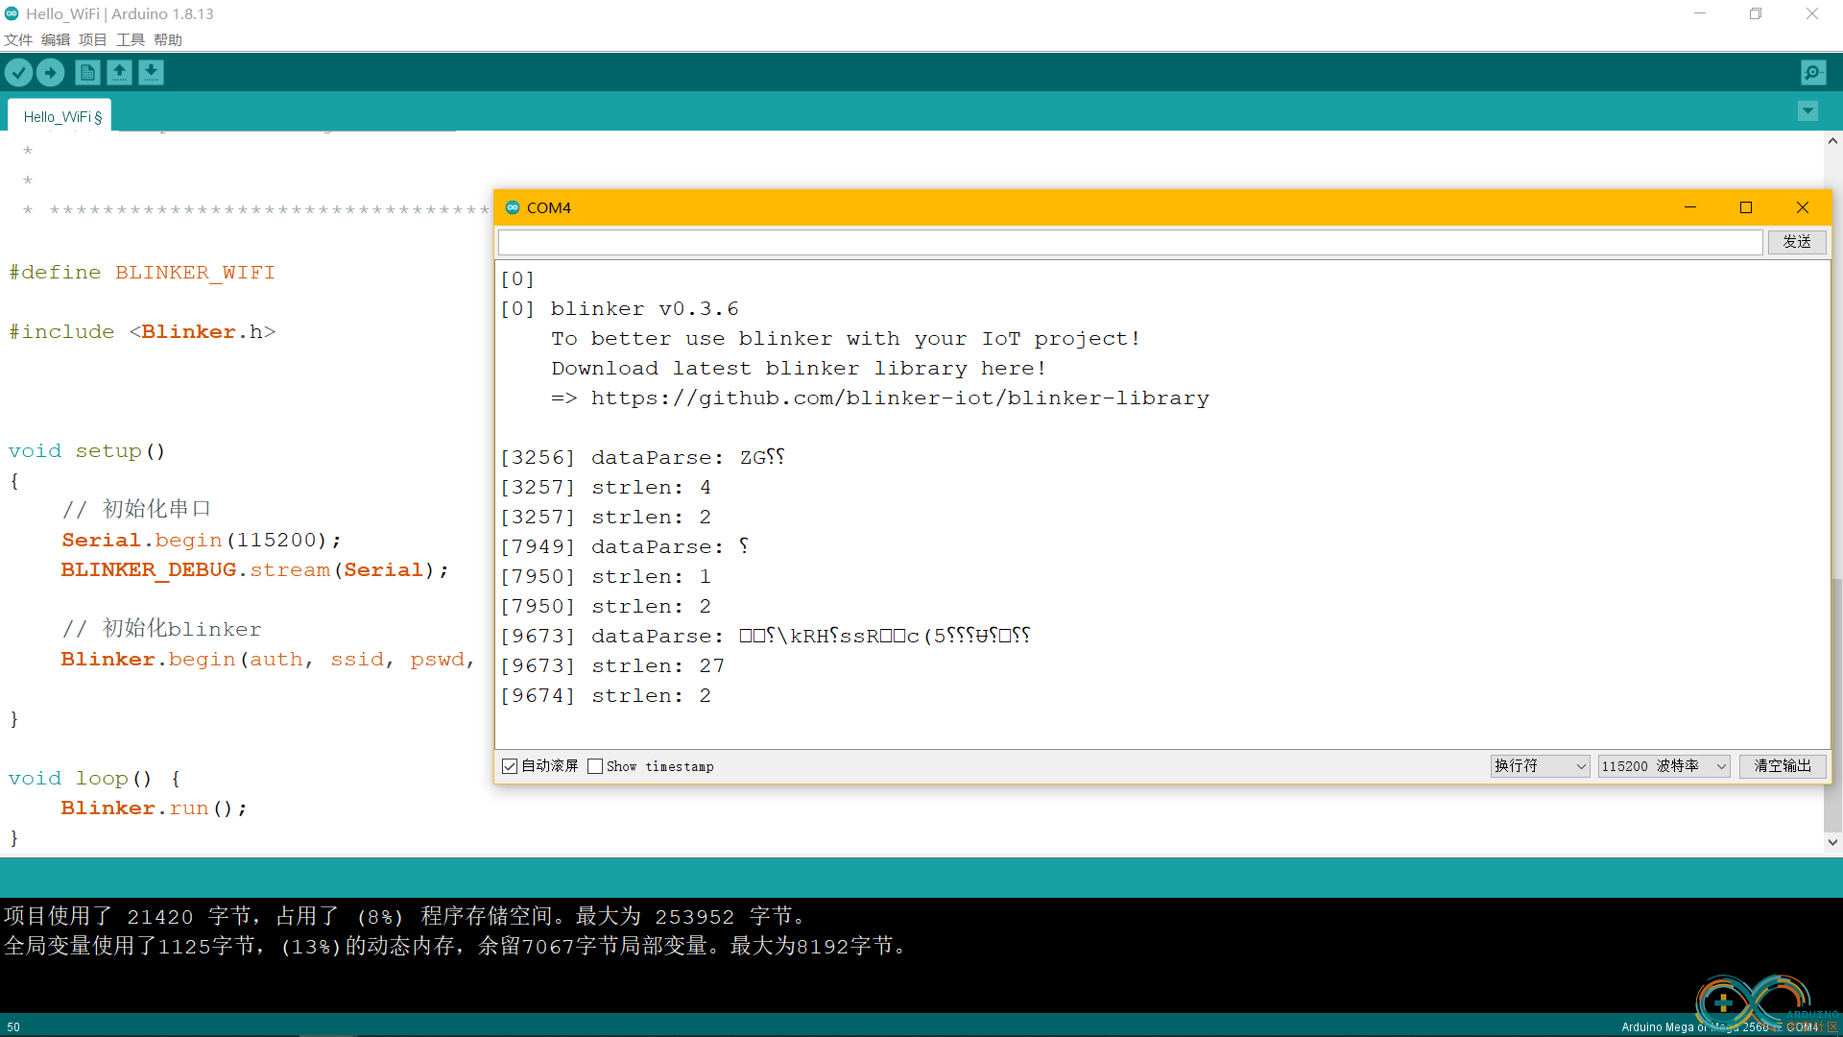1843x1037 pixels.
Task: Click the Send (发送) button
Action: [1797, 242]
